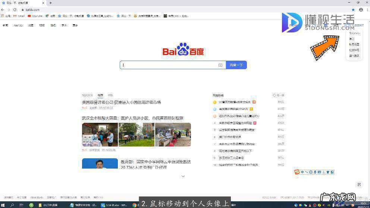Click the Baidu logo
The image size is (370, 208).
183,49
